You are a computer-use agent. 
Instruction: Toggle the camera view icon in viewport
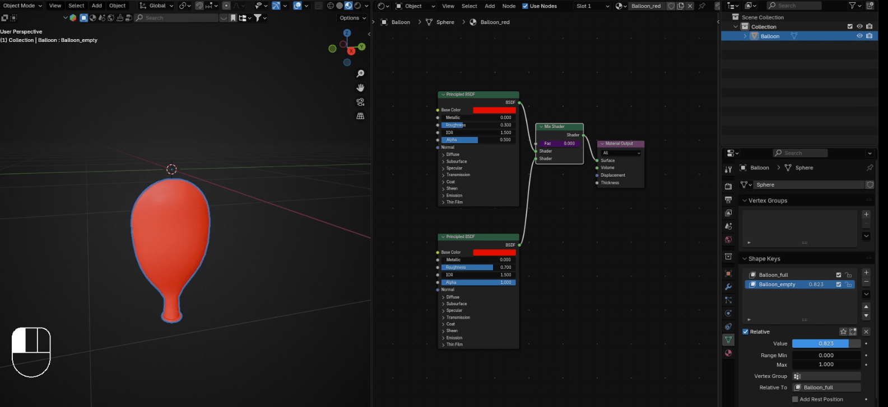(x=360, y=102)
